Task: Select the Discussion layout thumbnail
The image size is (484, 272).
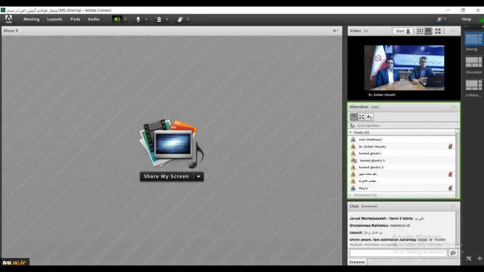Action: [473, 62]
